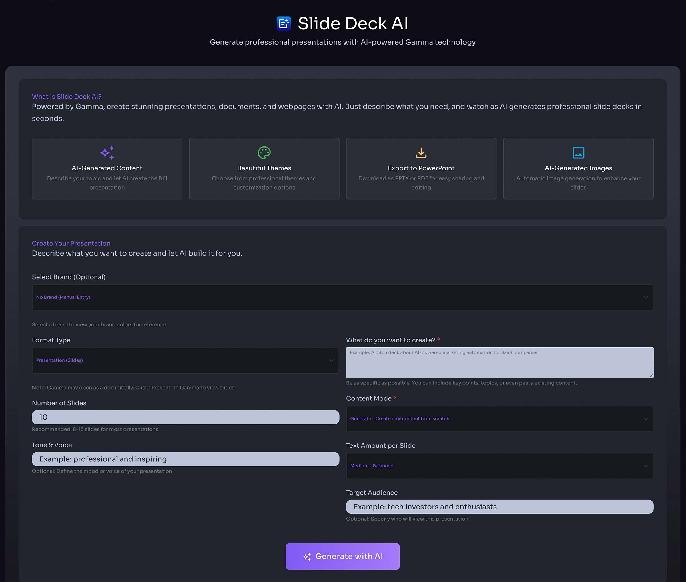Click the image icon above AI-Generated Images
Screen dimensions: 686x582
(x=578, y=152)
